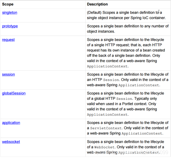Click ApplicationContext code text in request row

click(107, 66)
